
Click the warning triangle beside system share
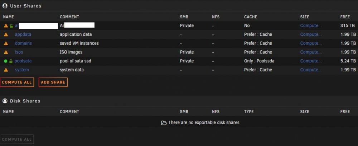point(6,70)
